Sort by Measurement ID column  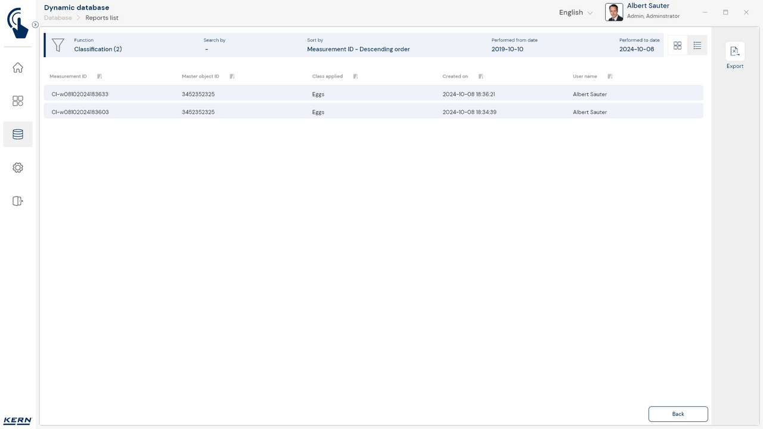pyautogui.click(x=100, y=76)
